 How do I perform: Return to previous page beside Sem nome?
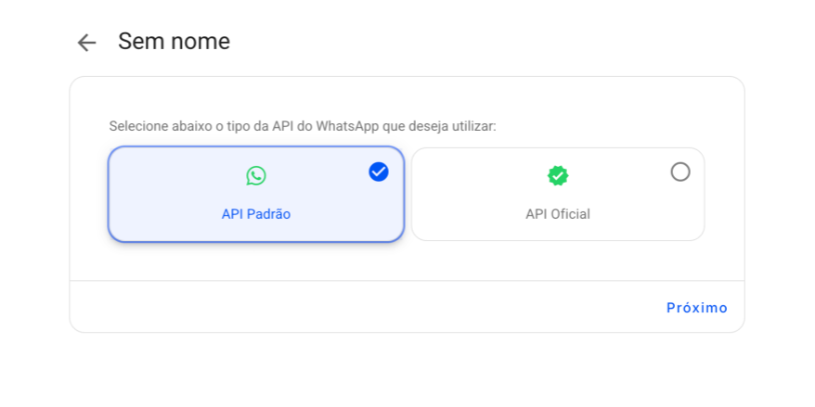tap(86, 43)
